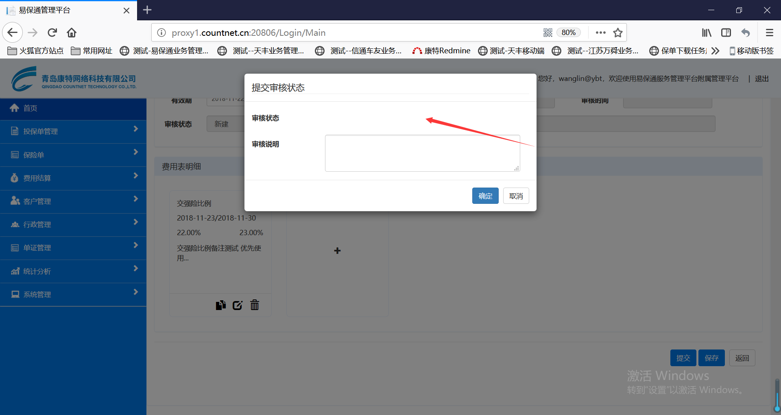Click the QR code icon in address bar
This screenshot has height=415, width=781.
point(548,33)
